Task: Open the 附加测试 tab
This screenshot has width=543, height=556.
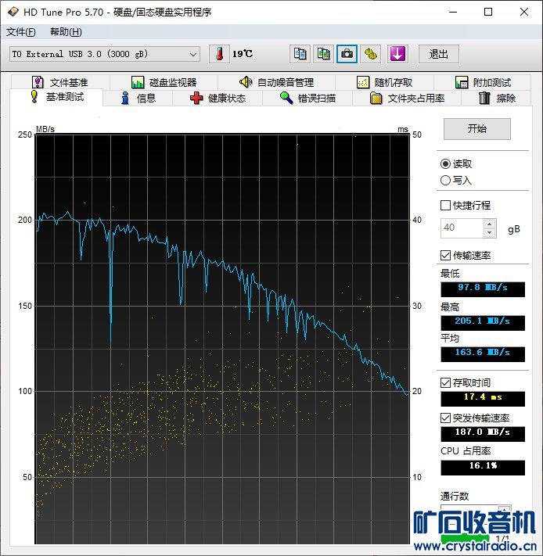Action: click(483, 82)
